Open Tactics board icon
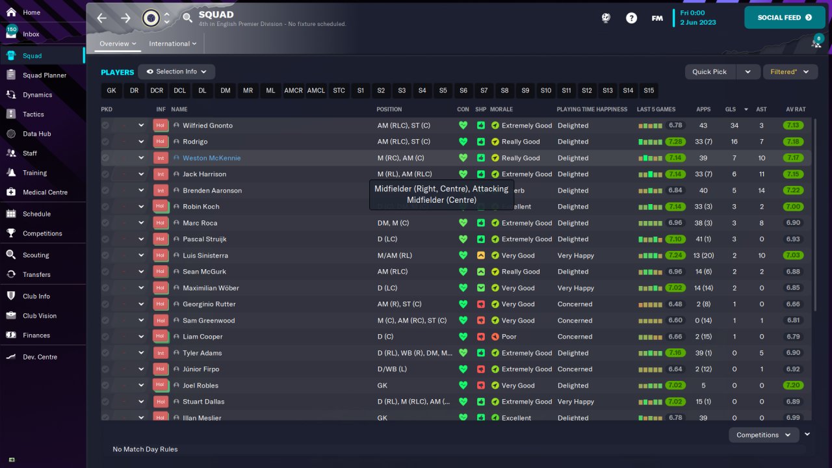Image resolution: width=832 pixels, height=468 pixels. pos(11,114)
